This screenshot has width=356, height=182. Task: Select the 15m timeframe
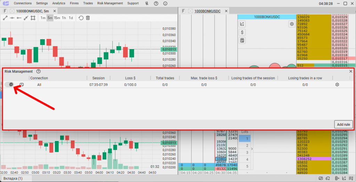pyautogui.click(x=57, y=18)
